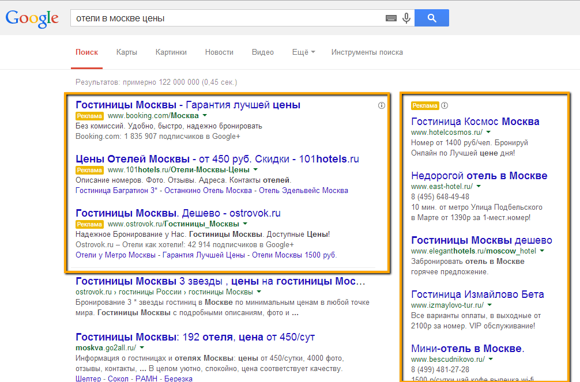Open Инструменты поиска
580x382 pixels.
coord(367,52)
